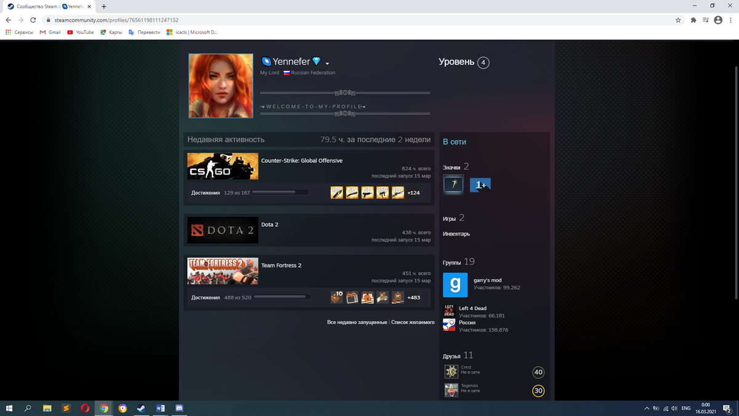Open the Gmail bookmark
Screen dimensions: 739x416
50,32
